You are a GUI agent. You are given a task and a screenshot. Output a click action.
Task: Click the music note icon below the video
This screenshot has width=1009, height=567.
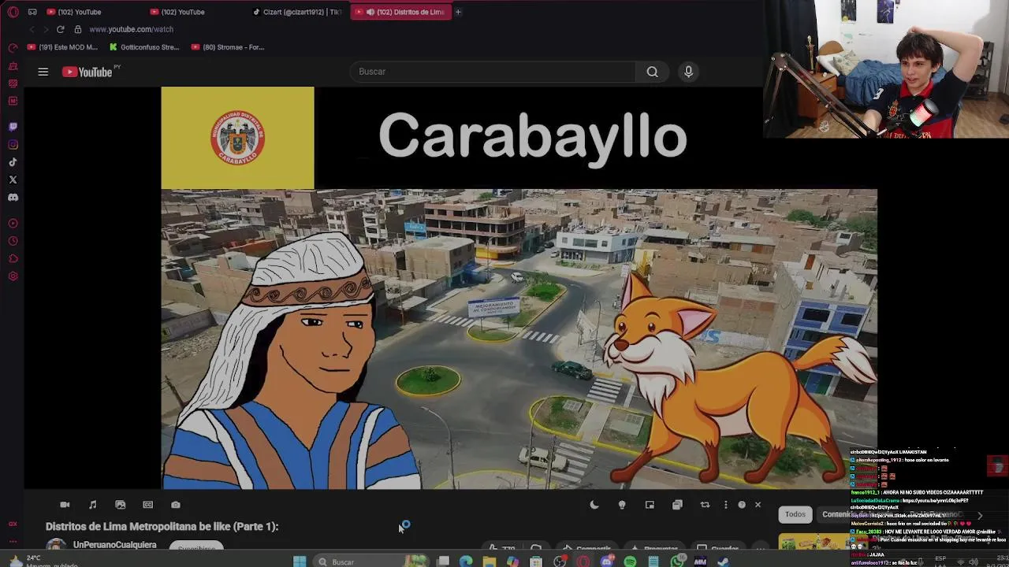click(x=92, y=505)
